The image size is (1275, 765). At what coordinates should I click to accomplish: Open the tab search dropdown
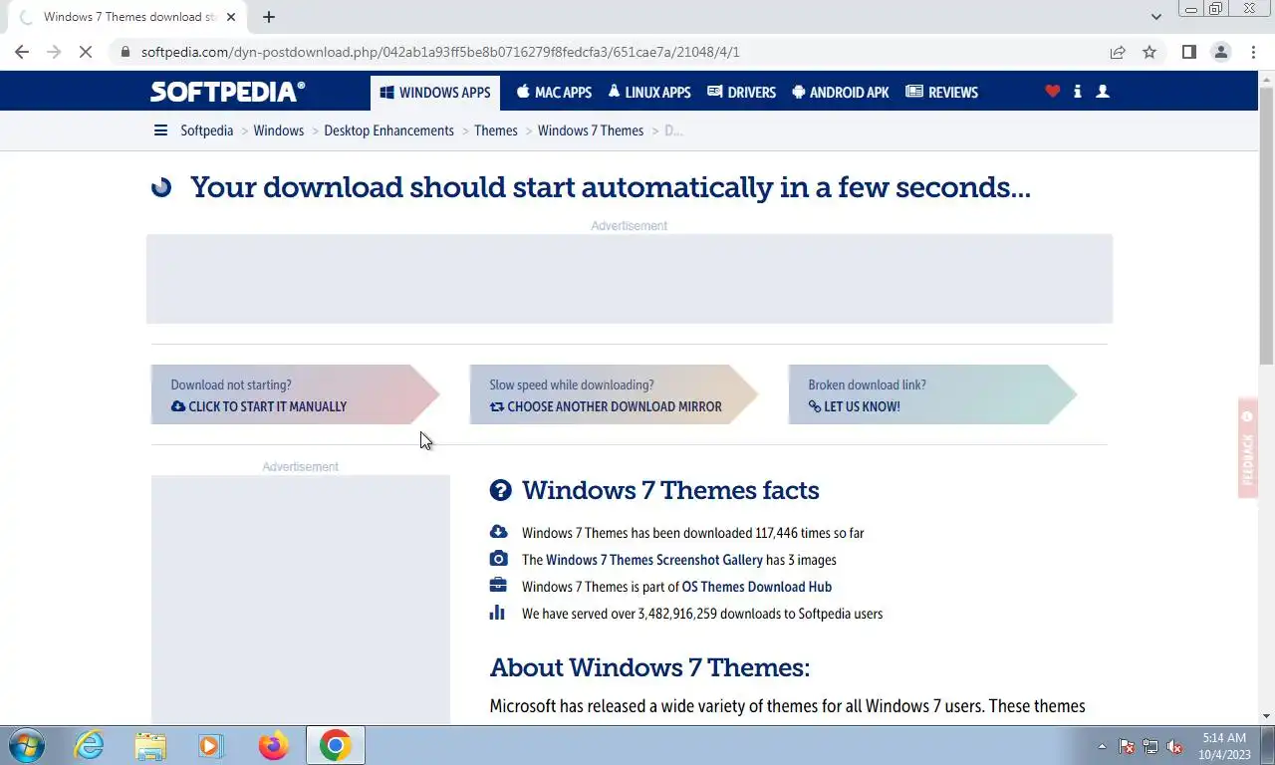pos(1155,17)
